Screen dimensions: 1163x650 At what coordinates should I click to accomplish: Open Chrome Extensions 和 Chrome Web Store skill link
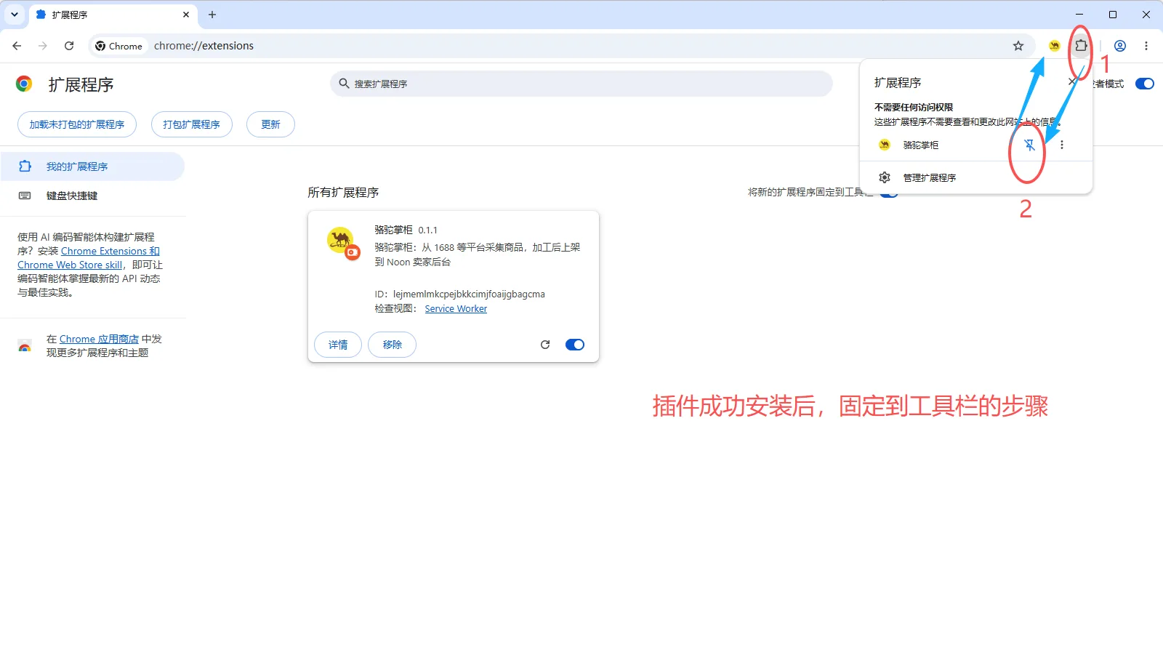[89, 258]
